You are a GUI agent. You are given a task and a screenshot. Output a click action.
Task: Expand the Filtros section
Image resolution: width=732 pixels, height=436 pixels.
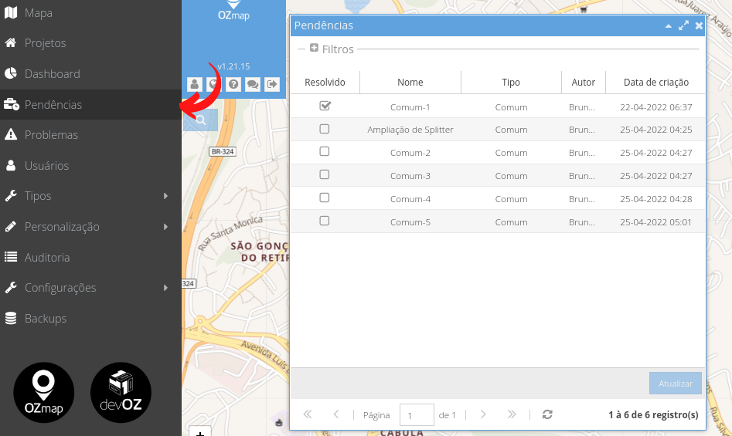coord(314,48)
